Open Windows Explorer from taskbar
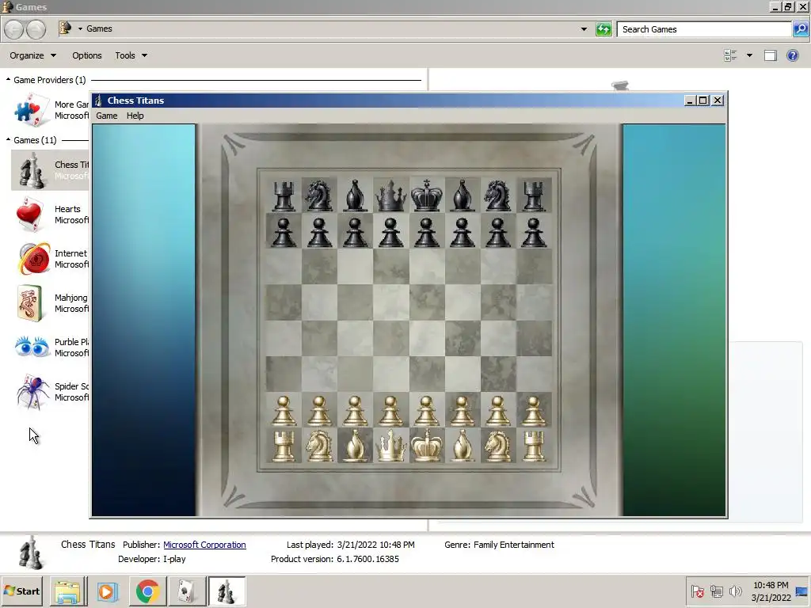Viewport: 811px width, 608px height. (68, 591)
